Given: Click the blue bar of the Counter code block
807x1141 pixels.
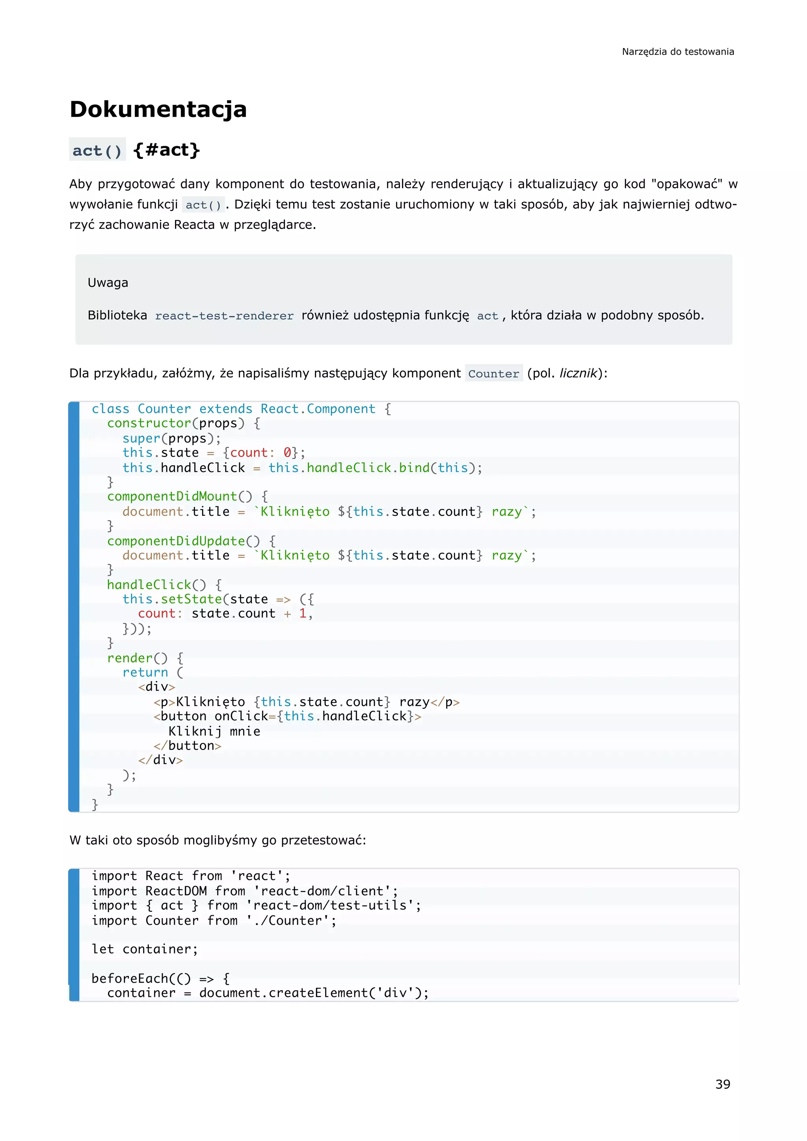Looking at the screenshot, I should coord(74,606).
